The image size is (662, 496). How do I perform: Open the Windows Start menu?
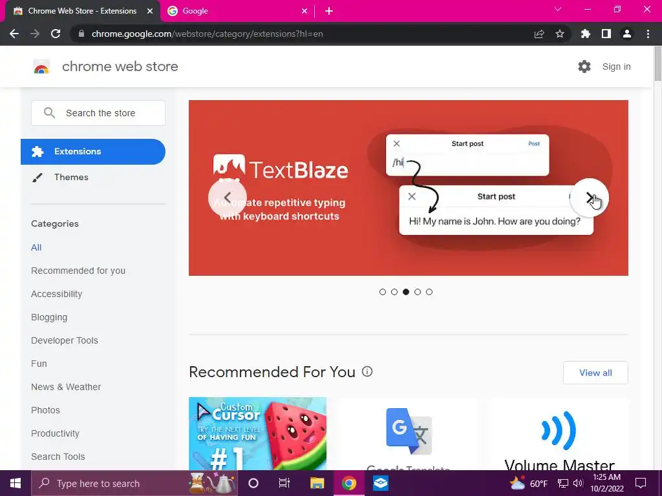tap(16, 483)
